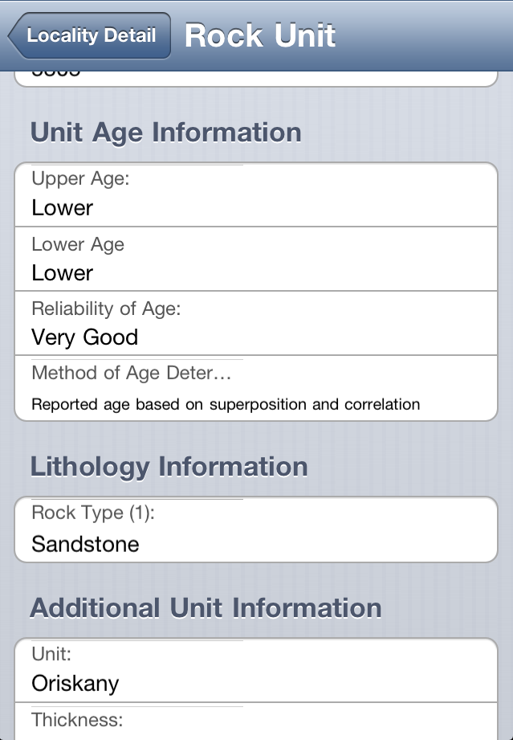Tap the Unit Age Information header

[165, 133]
